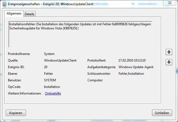Show previous event with up arrow
The image size is (178, 122).
click(x=169, y=52)
